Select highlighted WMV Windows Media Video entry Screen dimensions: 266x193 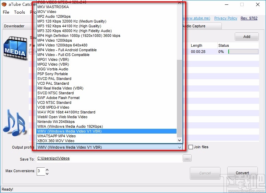click(107, 131)
